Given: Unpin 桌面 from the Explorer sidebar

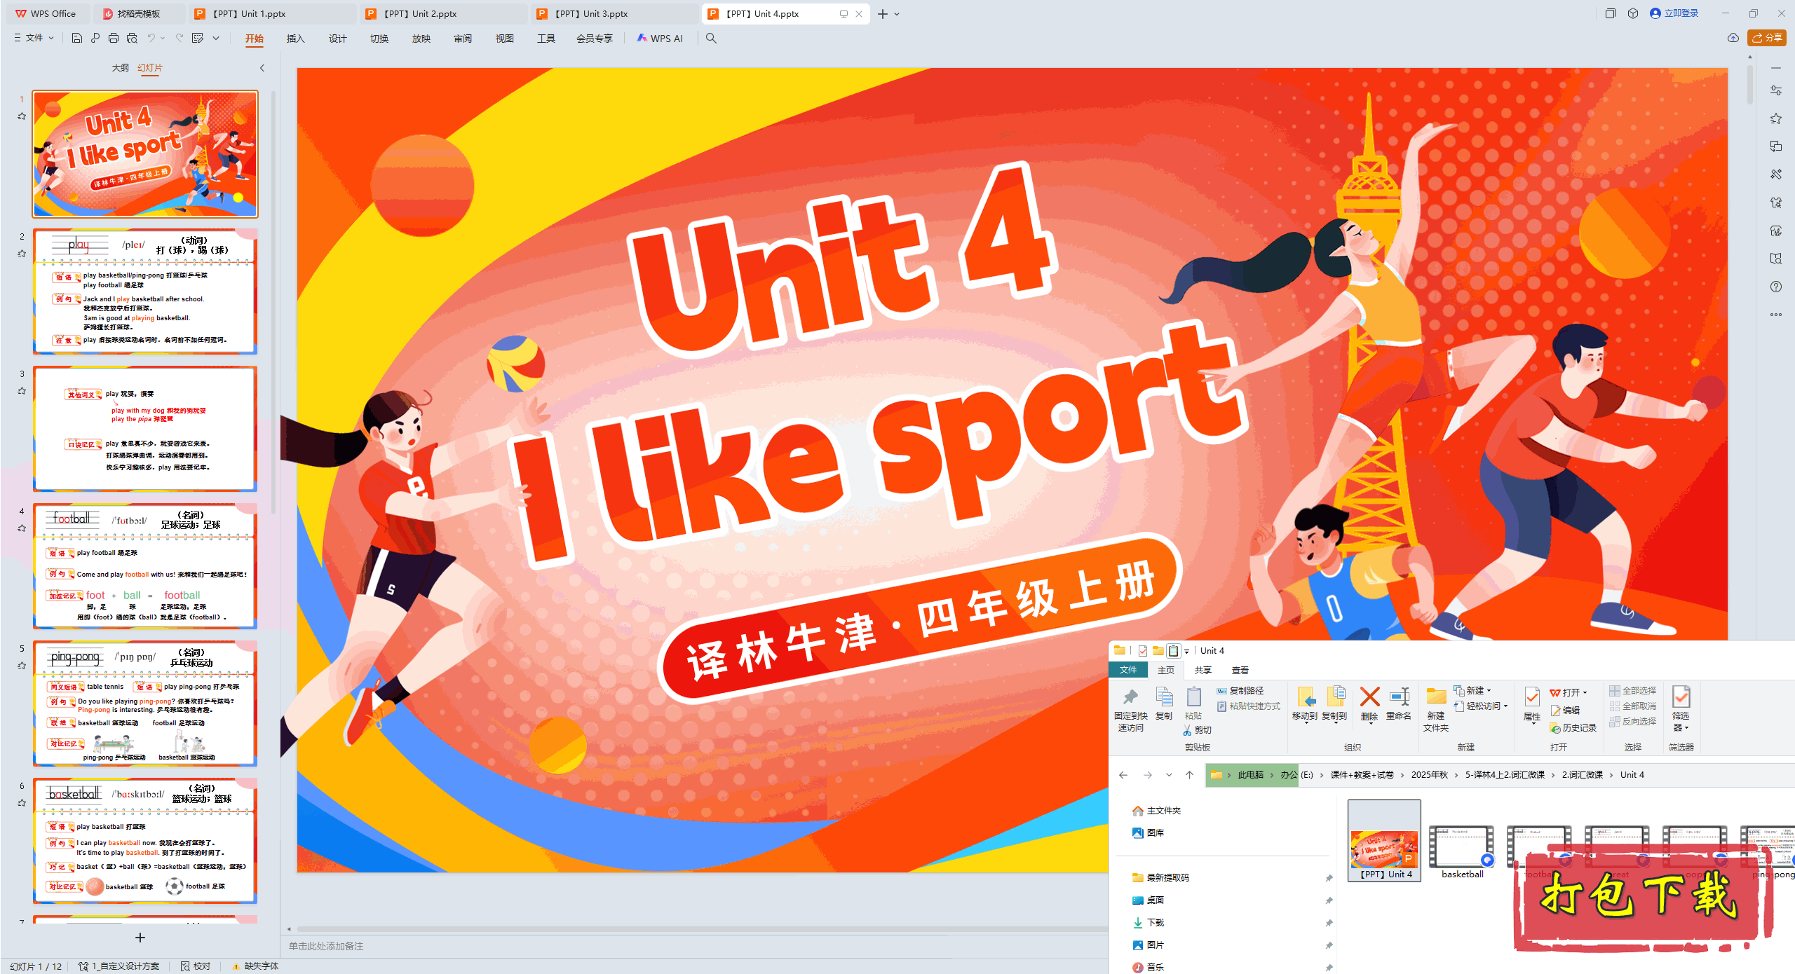Looking at the screenshot, I should click(1329, 900).
